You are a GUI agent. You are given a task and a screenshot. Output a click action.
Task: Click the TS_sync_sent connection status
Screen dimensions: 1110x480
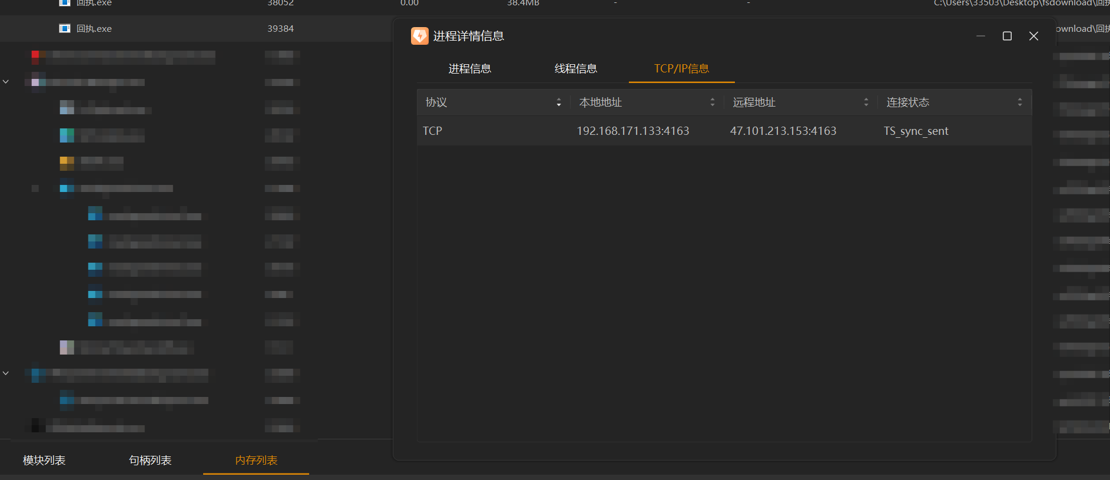pos(916,131)
